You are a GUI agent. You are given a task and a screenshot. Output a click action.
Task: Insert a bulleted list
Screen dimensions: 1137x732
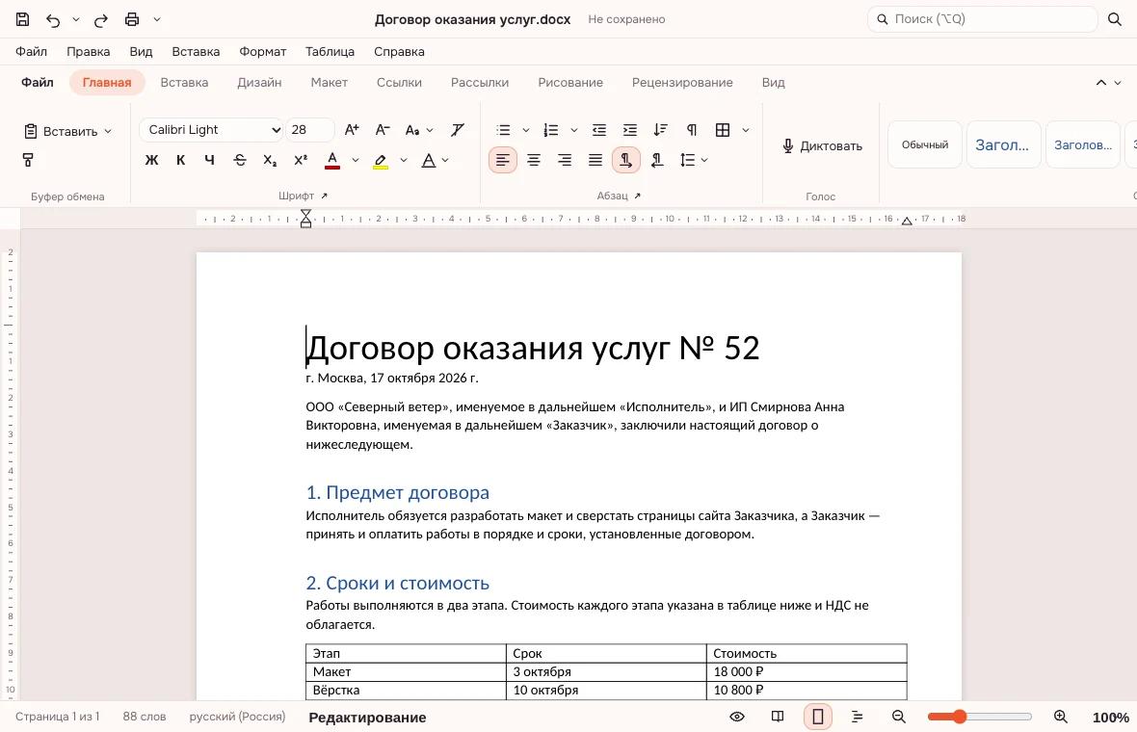(x=503, y=130)
